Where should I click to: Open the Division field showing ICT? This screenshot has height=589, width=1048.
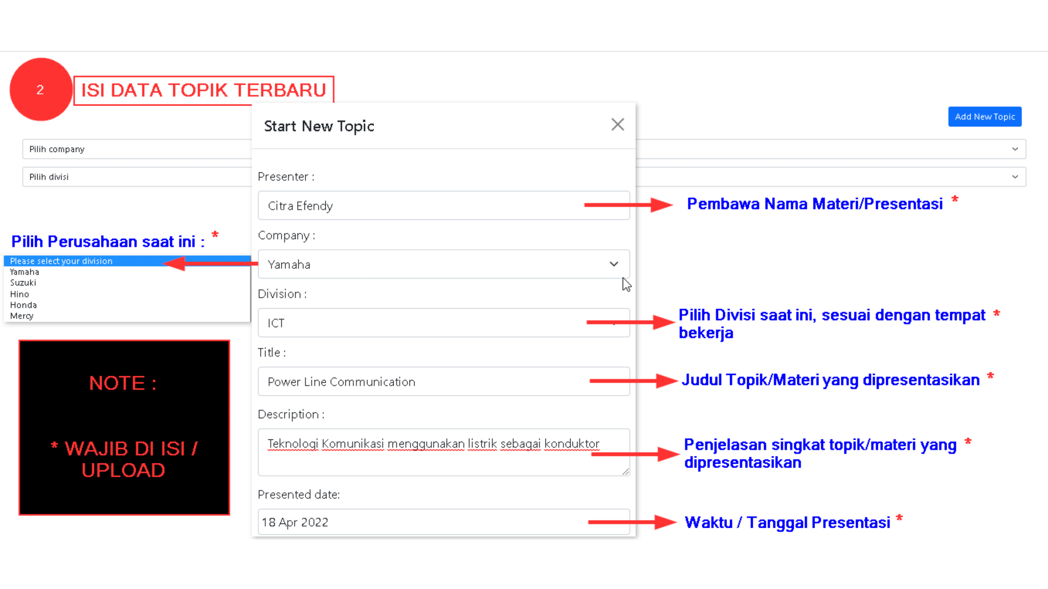point(444,323)
